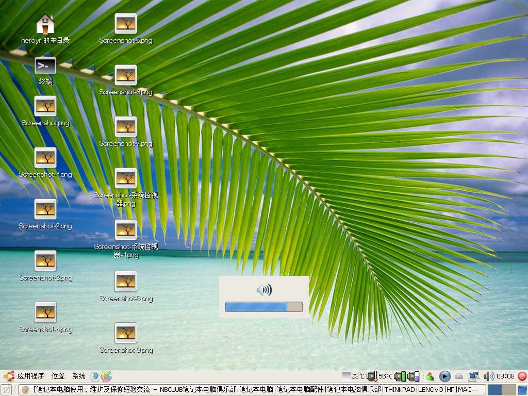Toggle show desktop button in bottom panel
Image resolution: width=528 pixels, height=396 pixels.
[6, 390]
